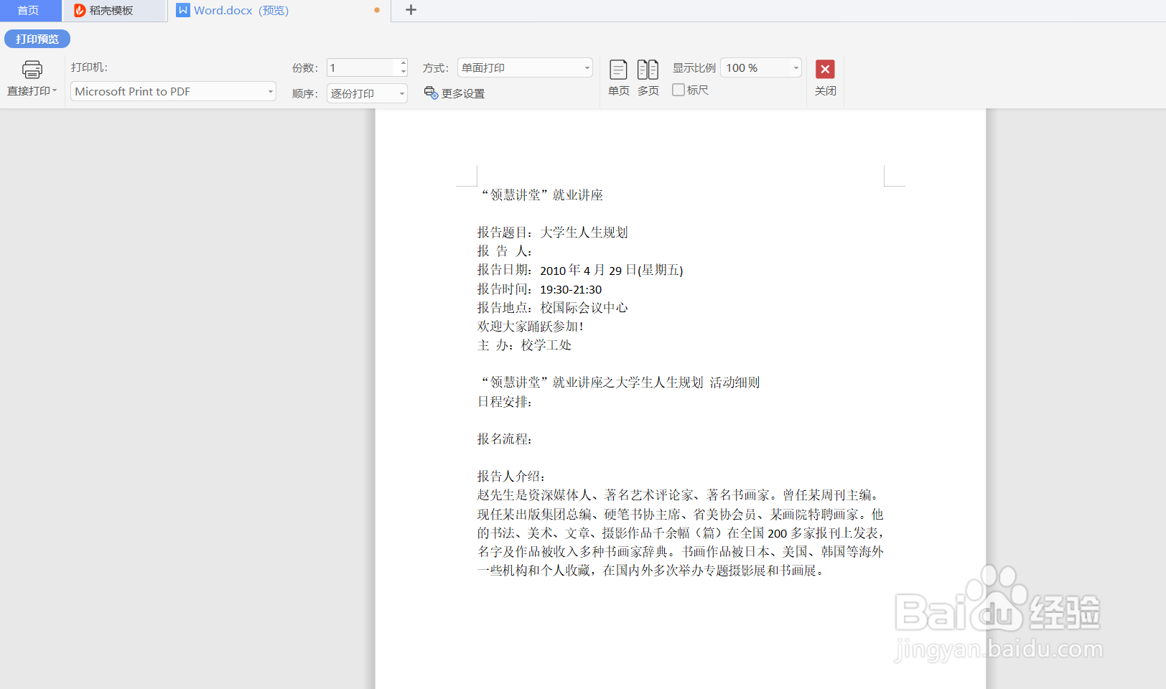1166x689 pixels.
Task: Click the line 报告时间：19:30-21:30
Action: pos(540,289)
